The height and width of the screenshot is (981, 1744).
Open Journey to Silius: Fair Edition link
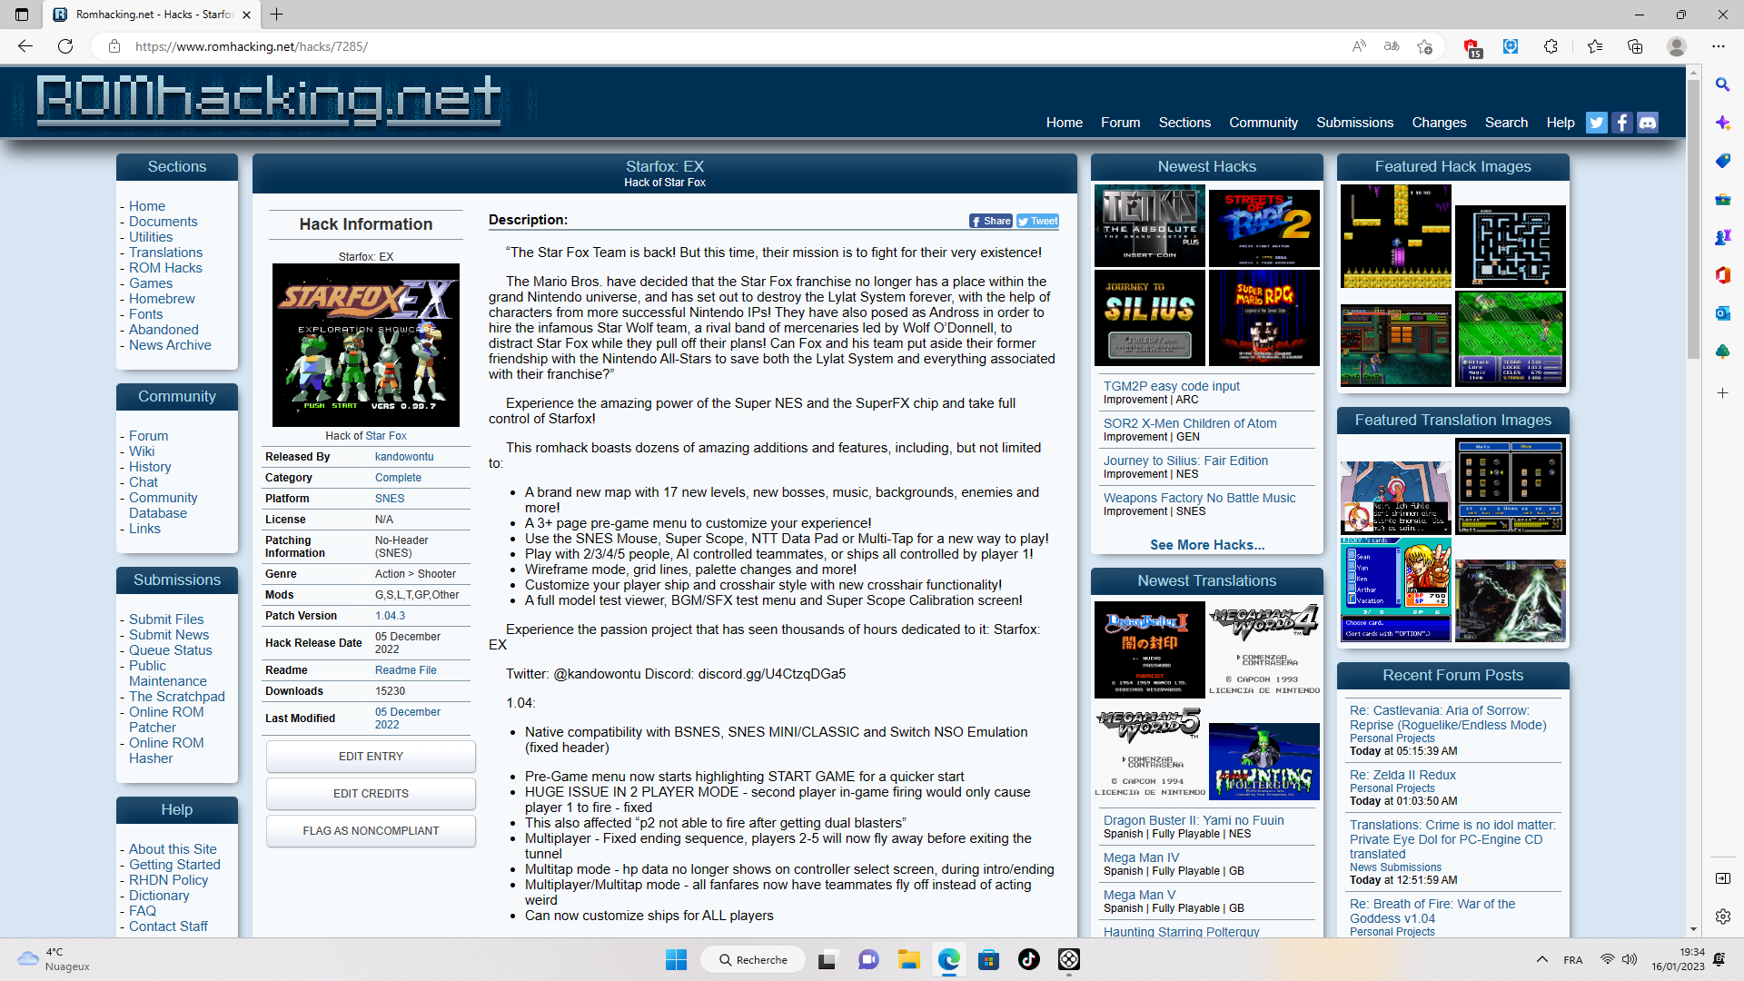point(1185,461)
